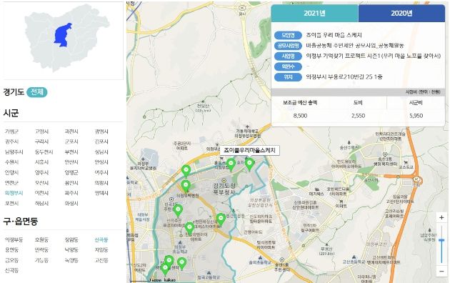Choose 수원시 from the 시군 list
This screenshot has width=450, height=283.
click(x=11, y=162)
